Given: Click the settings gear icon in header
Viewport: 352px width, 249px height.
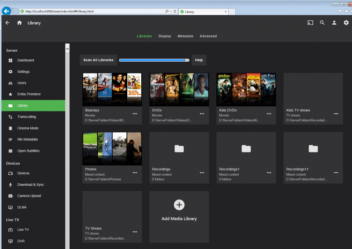Looking at the screenshot, I should tap(346, 23).
